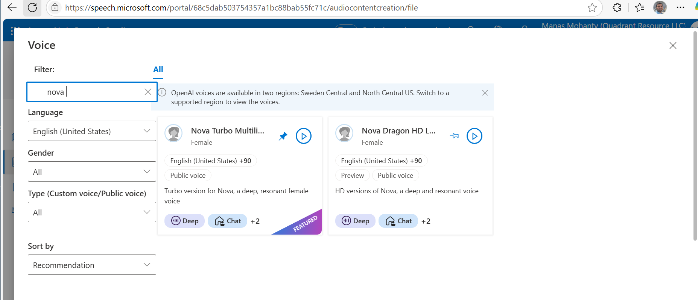Select the All filter tab
Screen dimensions: 698x300
coord(158,70)
